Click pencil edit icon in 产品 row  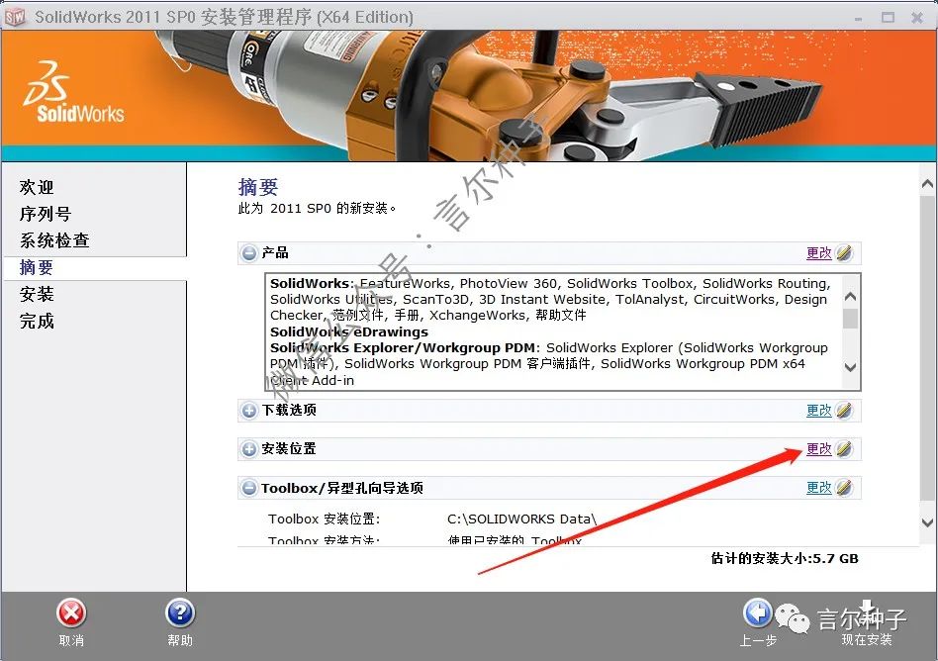coord(843,253)
